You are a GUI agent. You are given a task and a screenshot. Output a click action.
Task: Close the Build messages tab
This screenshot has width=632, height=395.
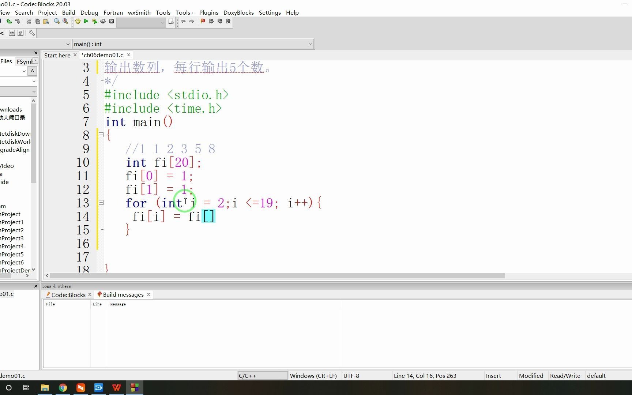pos(149,294)
